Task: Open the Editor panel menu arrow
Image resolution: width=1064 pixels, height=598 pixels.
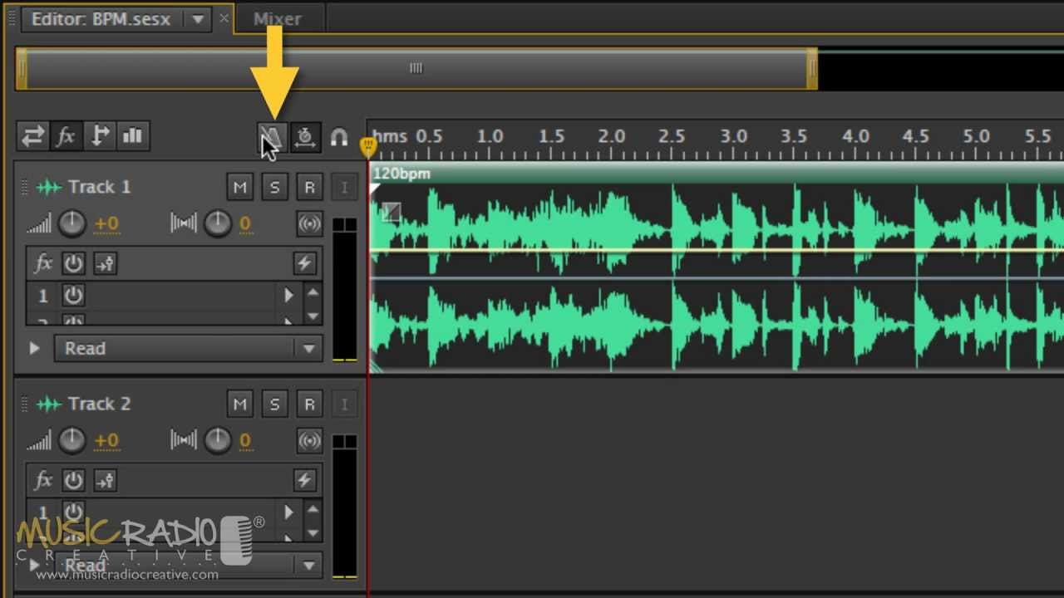Action: (x=197, y=18)
